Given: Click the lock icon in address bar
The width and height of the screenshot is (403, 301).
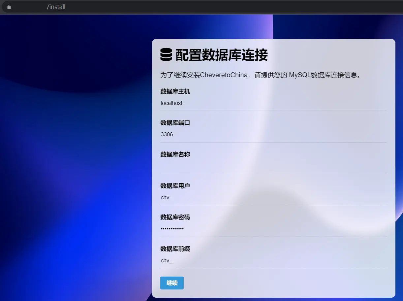Looking at the screenshot, I should click(9, 7).
